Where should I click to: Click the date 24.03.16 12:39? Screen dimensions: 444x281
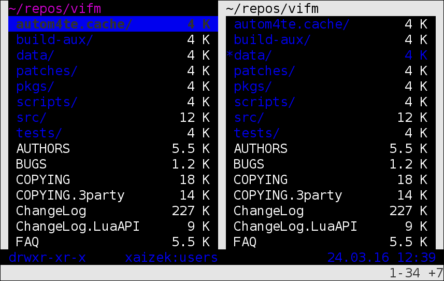381,258
